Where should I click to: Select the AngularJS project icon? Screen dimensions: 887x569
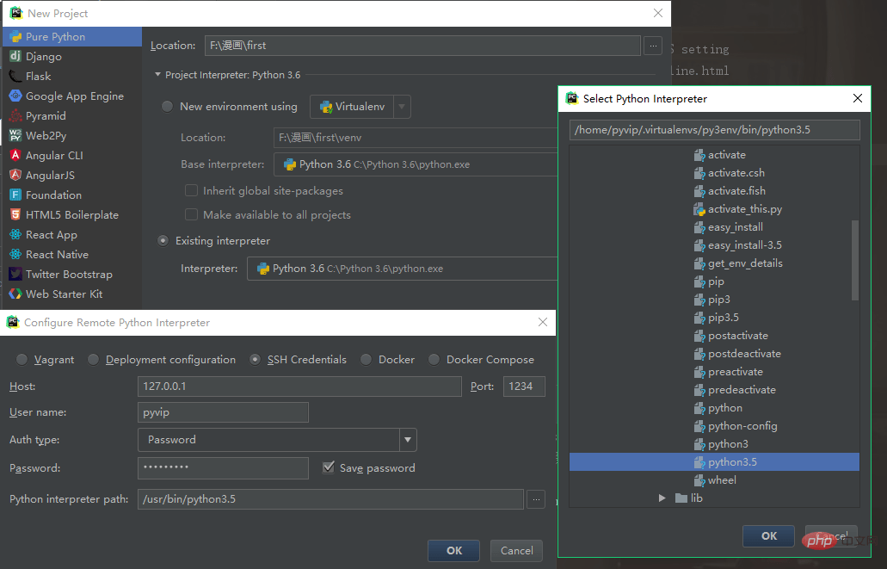15,175
